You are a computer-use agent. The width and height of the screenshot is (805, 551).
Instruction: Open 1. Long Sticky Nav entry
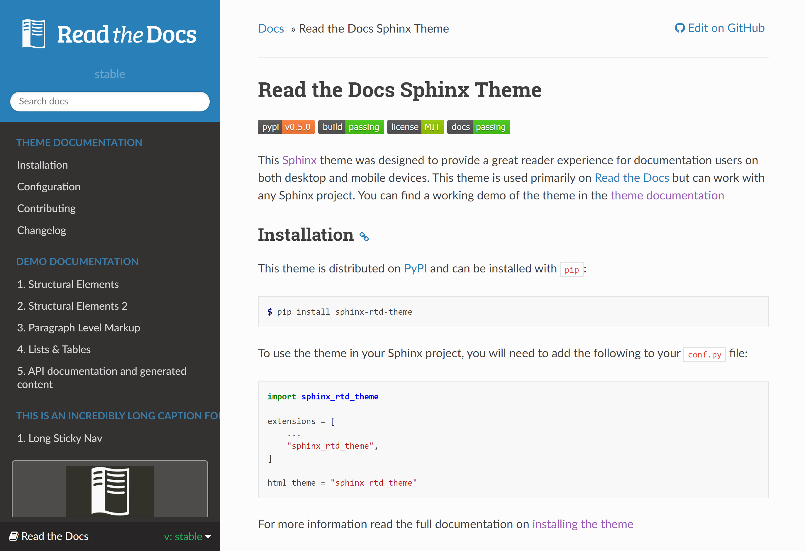pos(60,438)
